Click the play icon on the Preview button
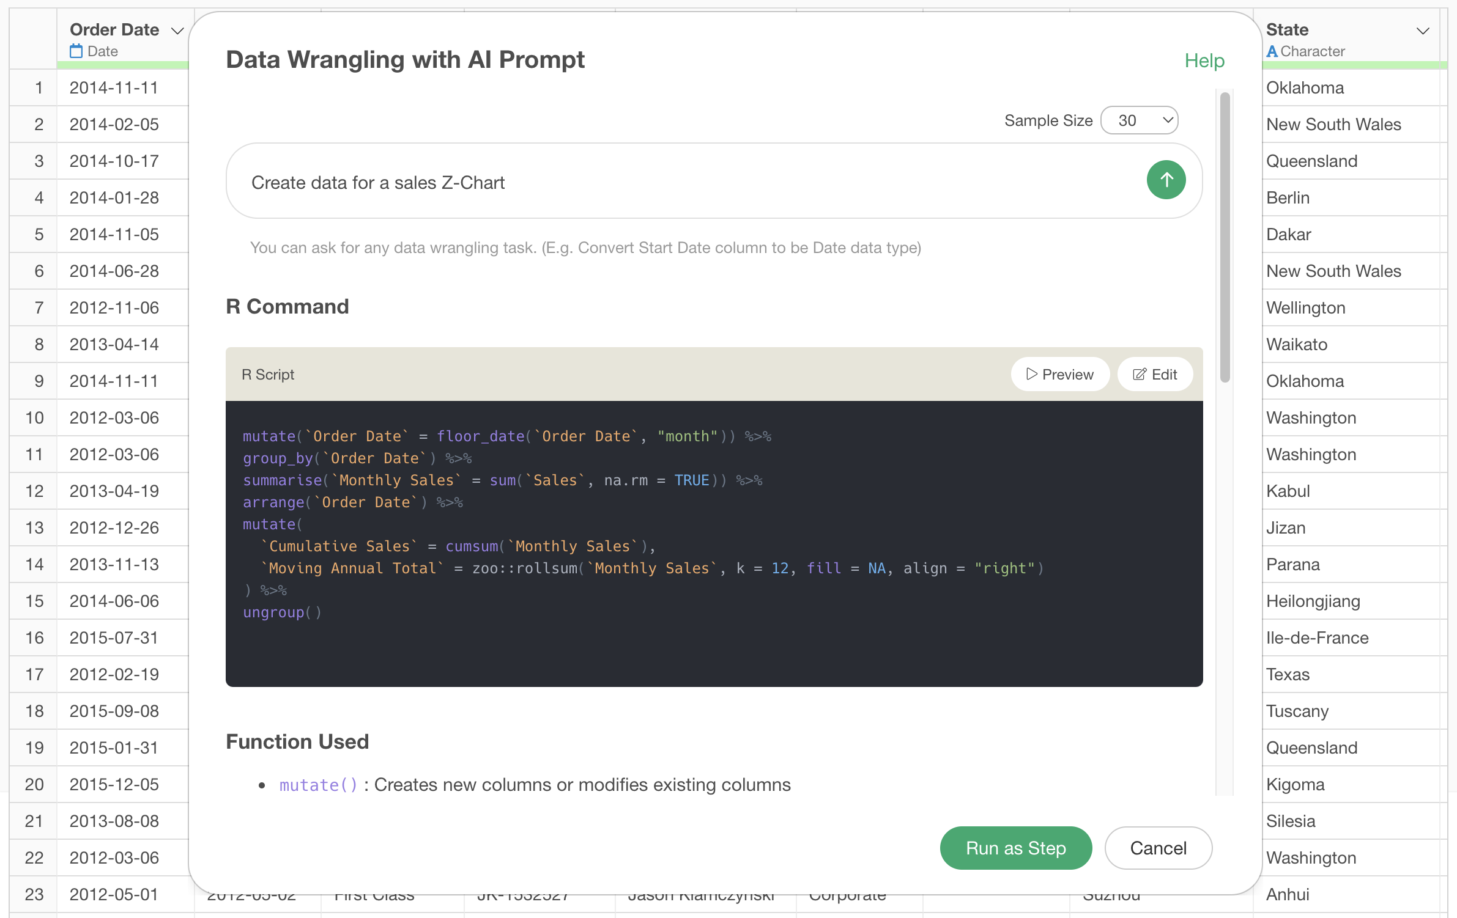Viewport: 1457px width, 918px height. pyautogui.click(x=1031, y=374)
